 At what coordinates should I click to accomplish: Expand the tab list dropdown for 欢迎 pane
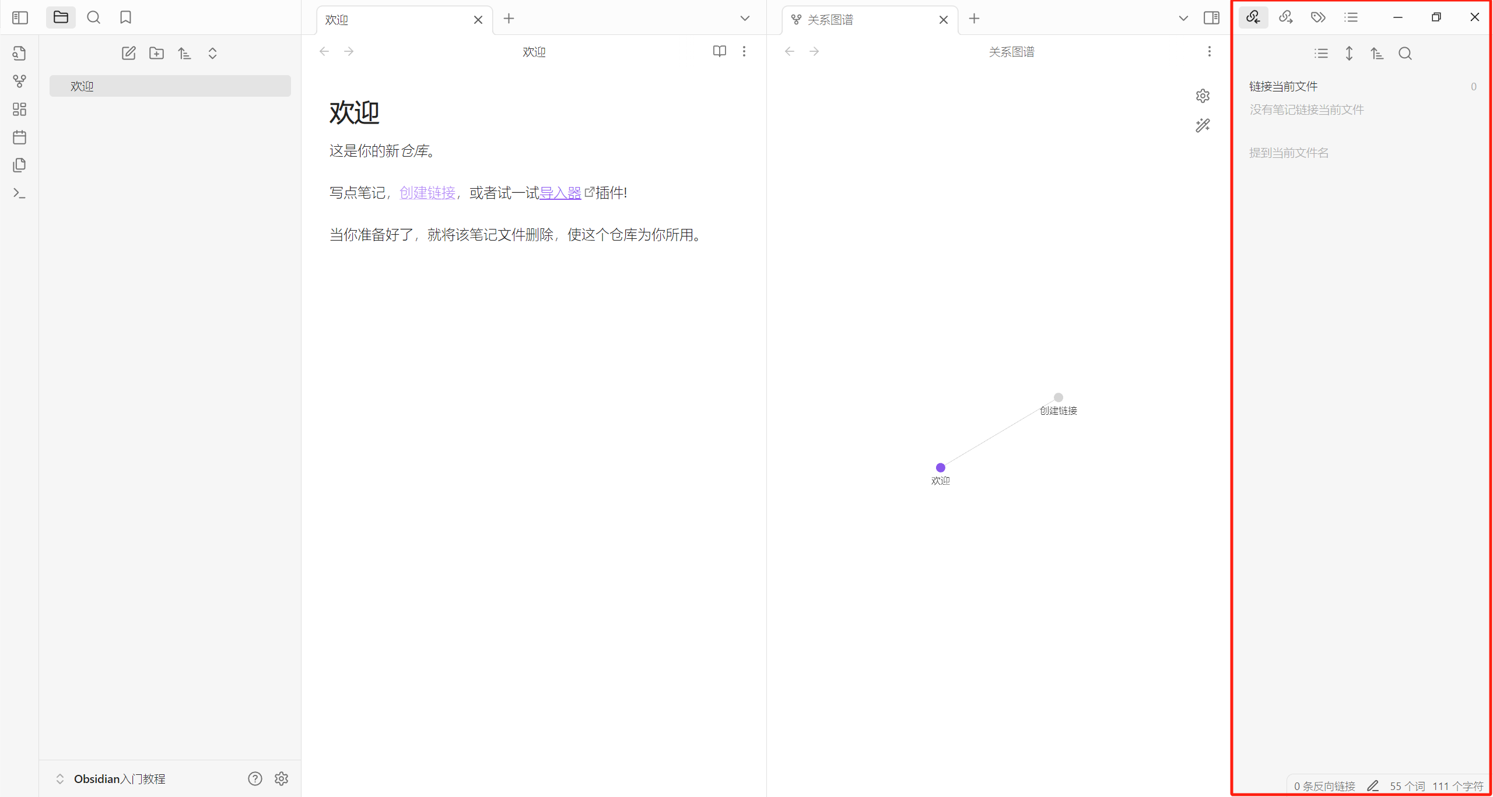[x=745, y=18]
